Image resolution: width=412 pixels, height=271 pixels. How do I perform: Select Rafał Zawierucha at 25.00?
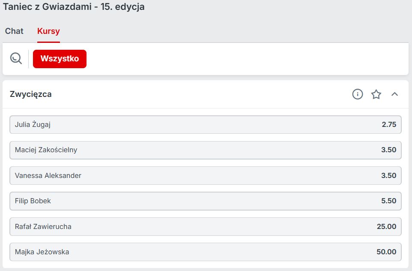point(206,226)
